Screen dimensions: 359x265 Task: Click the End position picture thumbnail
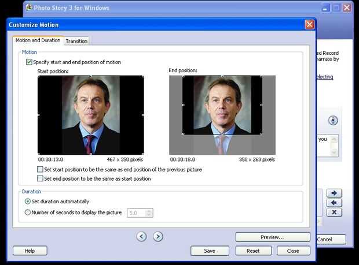coord(222,115)
